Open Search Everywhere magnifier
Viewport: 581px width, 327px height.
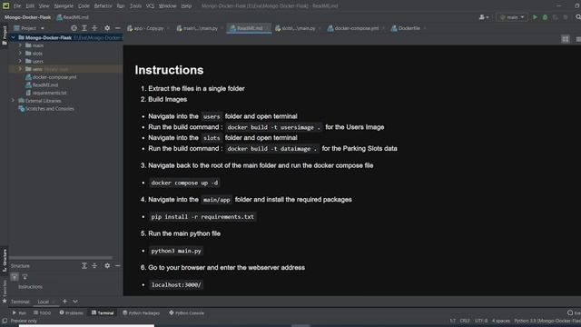[578, 17]
